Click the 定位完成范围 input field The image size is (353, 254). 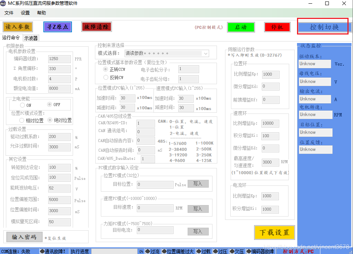[59, 178]
